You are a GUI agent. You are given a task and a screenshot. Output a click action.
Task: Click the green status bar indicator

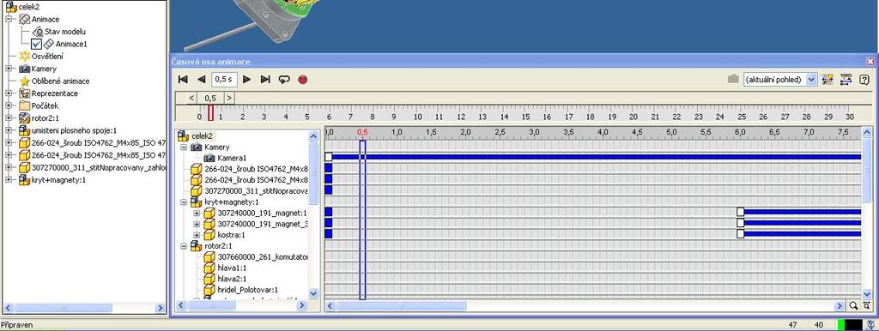(x=841, y=325)
